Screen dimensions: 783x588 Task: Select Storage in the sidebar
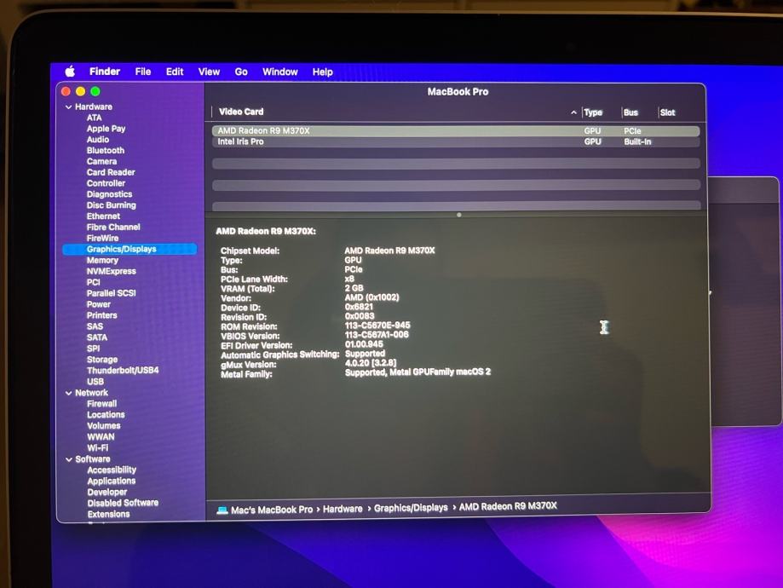click(102, 360)
